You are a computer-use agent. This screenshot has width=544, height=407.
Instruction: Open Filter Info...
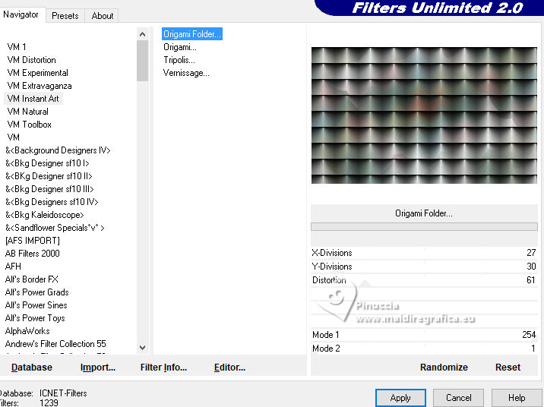(163, 368)
